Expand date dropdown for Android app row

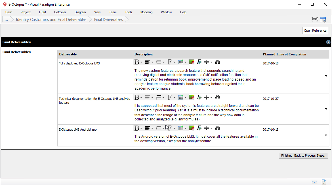(326, 135)
